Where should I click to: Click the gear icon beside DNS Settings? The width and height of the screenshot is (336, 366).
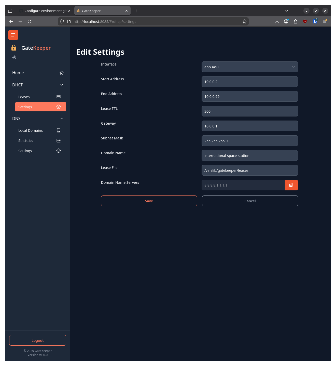pyautogui.click(x=58, y=151)
